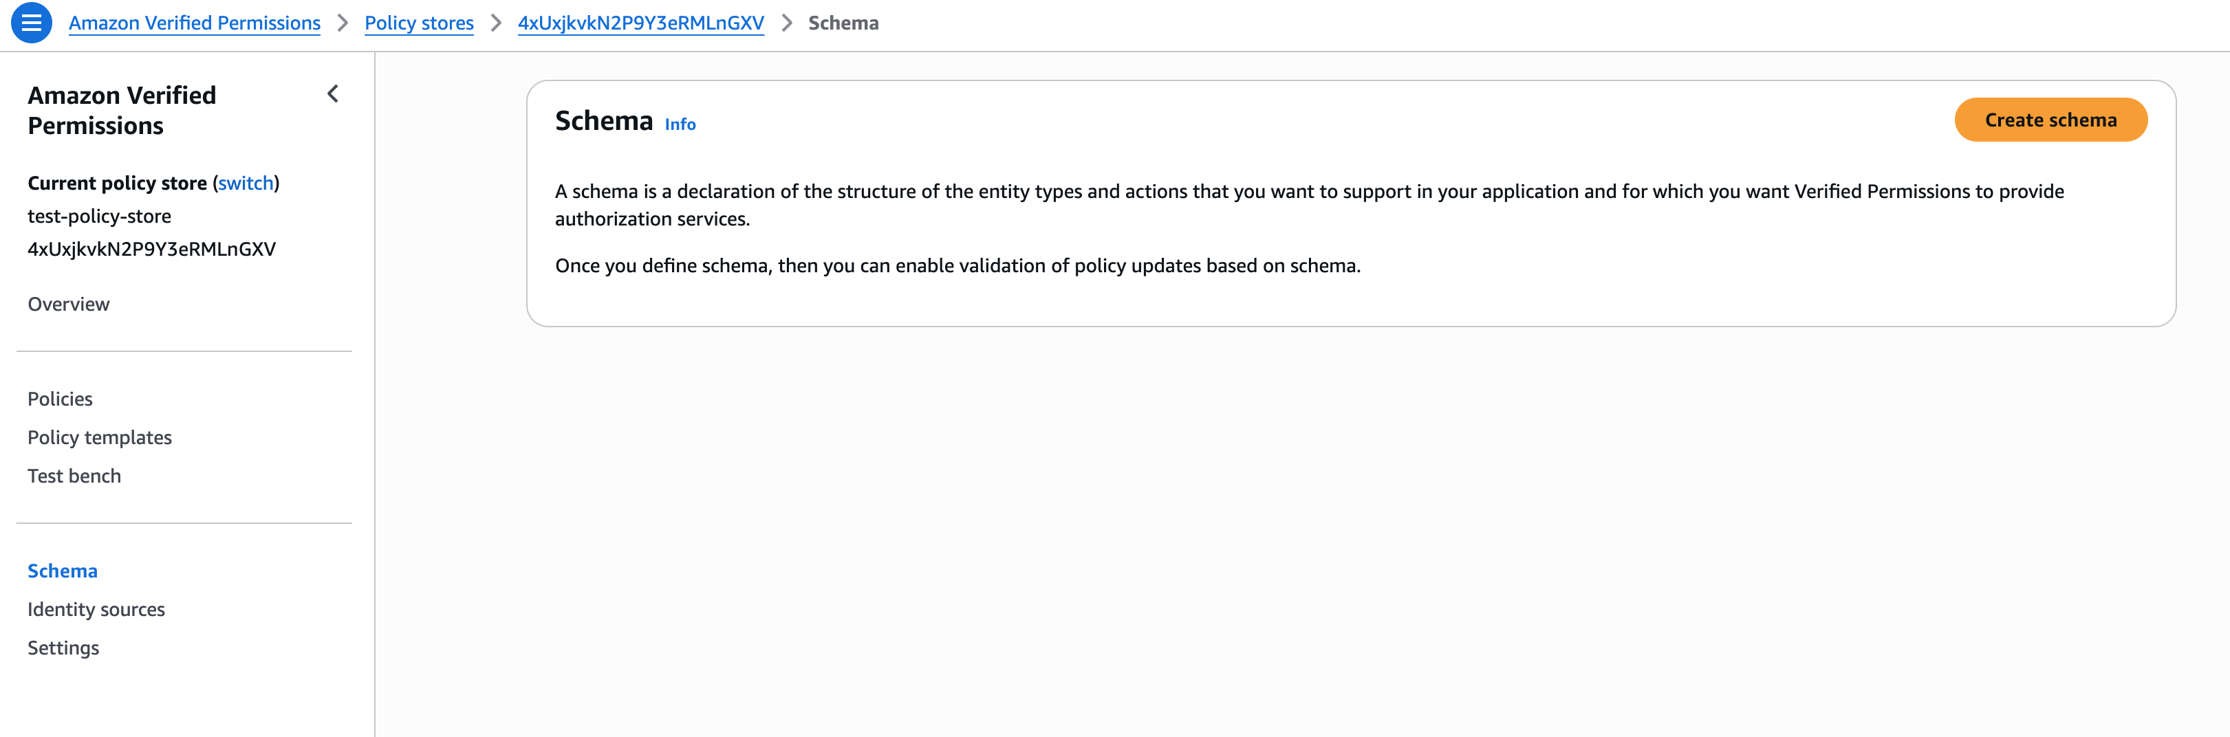Open the policy store ID breadcrumb link

point(640,23)
